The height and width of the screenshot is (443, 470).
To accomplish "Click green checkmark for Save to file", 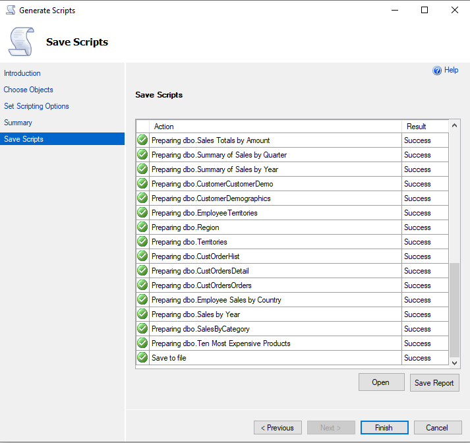I will coord(142,358).
